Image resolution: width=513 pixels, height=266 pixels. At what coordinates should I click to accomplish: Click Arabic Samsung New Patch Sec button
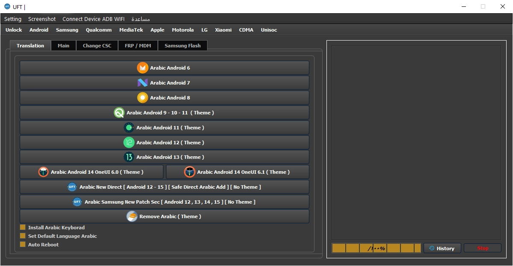click(x=165, y=202)
